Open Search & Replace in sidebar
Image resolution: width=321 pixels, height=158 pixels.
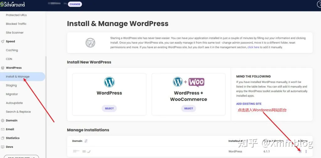click(18, 112)
